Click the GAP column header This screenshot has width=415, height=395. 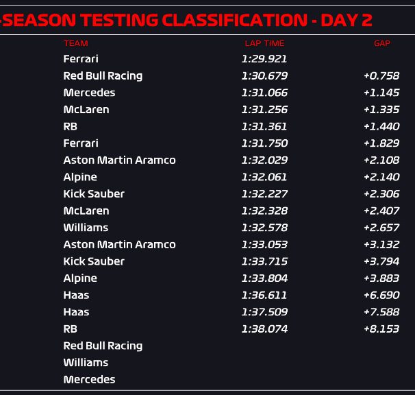pos(382,43)
